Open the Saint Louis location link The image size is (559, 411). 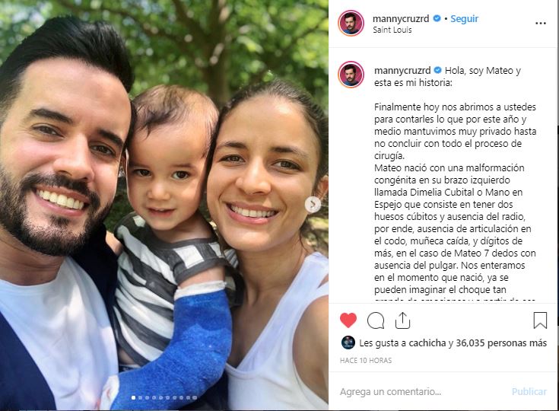(x=392, y=30)
